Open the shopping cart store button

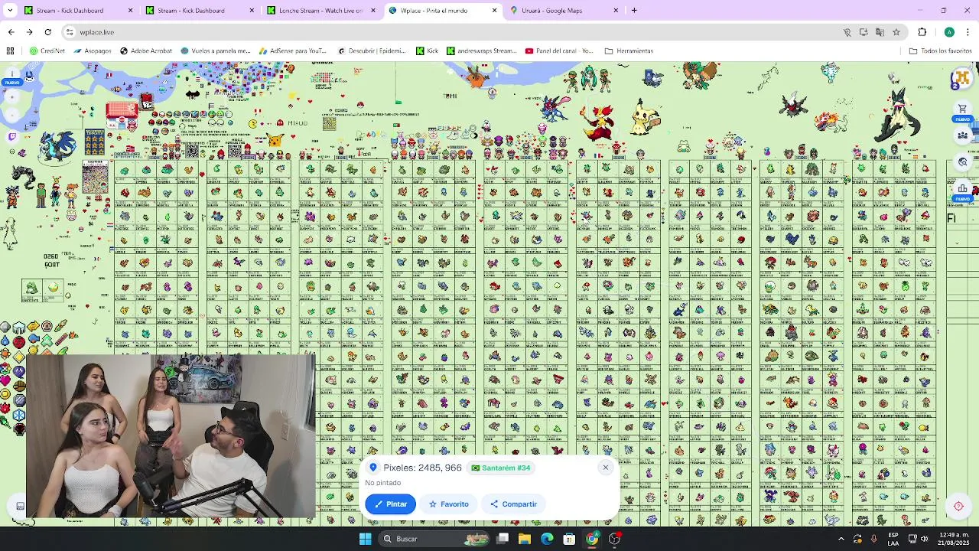point(963,109)
